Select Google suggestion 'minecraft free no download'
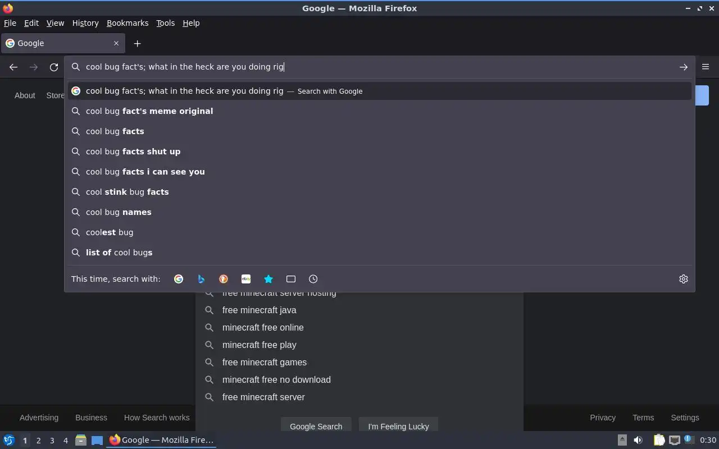The image size is (719, 449). point(359,379)
